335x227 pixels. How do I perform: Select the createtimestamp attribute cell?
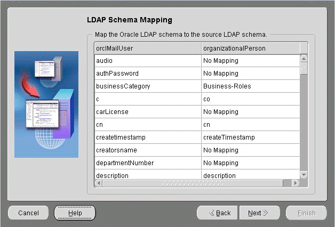pyautogui.click(x=148, y=137)
